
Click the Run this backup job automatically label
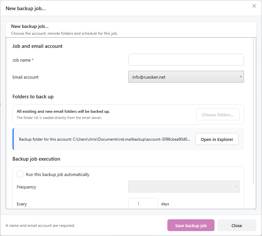(x=58, y=174)
